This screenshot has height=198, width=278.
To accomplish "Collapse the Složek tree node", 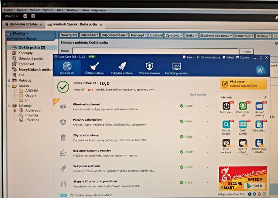I will (9, 86).
